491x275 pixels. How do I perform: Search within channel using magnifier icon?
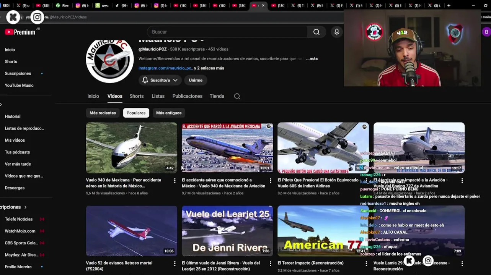pyautogui.click(x=237, y=96)
